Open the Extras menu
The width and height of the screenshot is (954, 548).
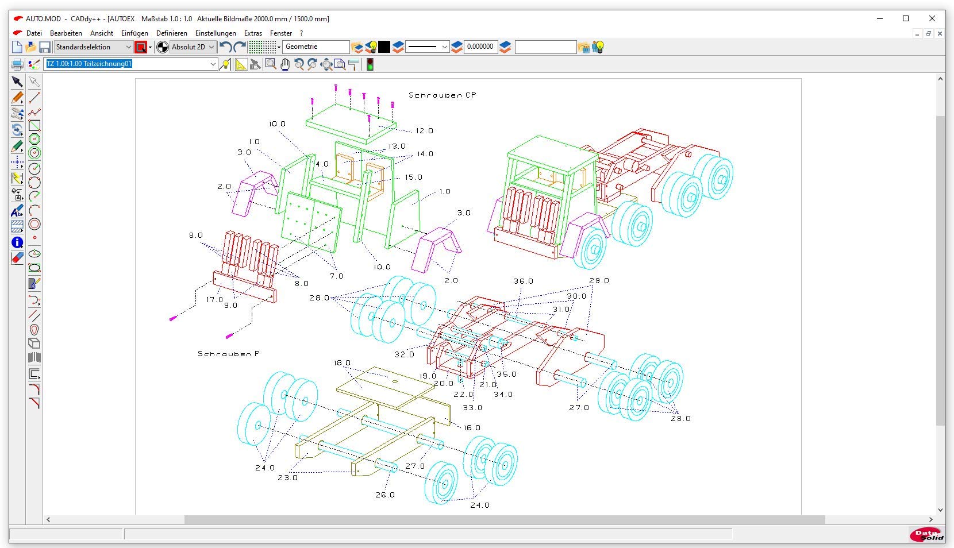(x=253, y=33)
